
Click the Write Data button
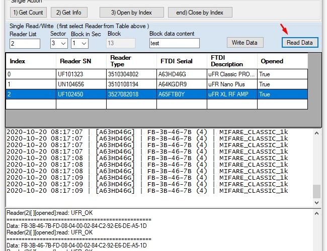pos(245,43)
